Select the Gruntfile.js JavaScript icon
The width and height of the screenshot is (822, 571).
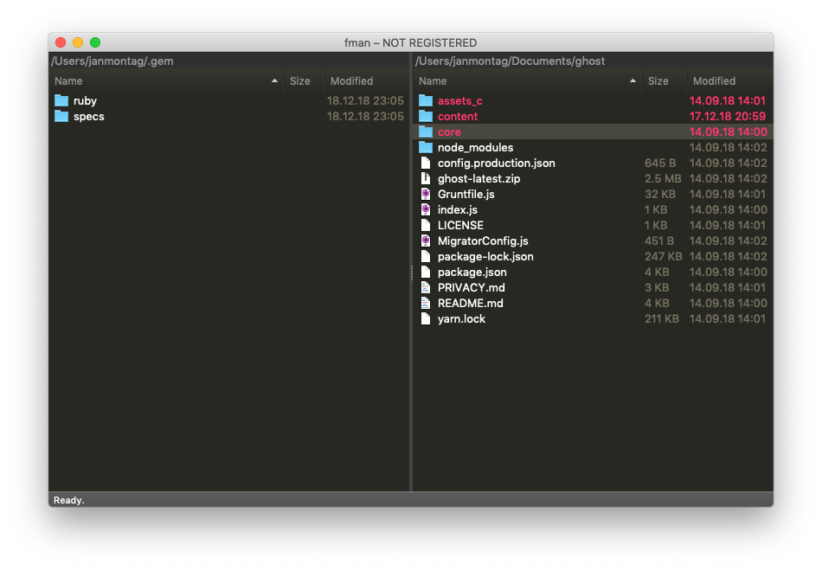point(427,194)
